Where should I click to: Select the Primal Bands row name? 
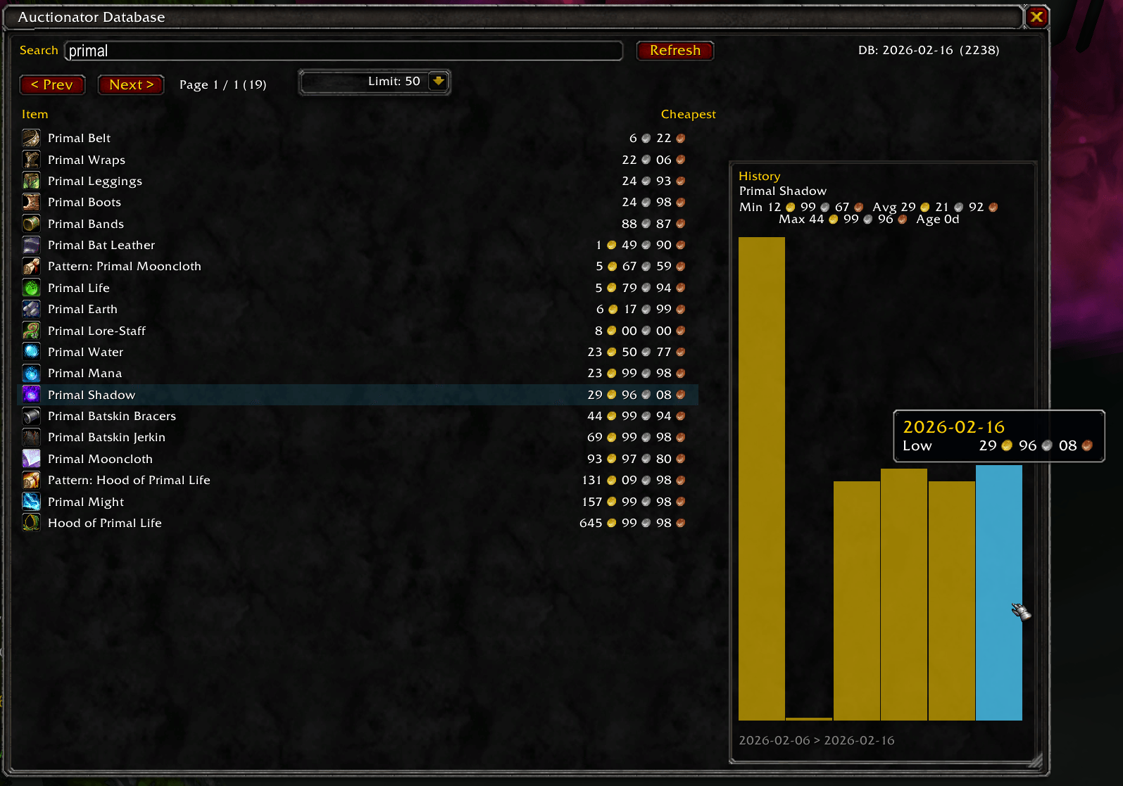pos(86,224)
